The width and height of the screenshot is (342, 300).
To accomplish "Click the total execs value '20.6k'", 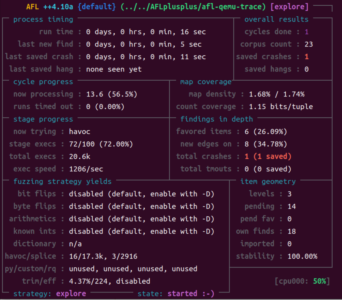I will [80, 156].
